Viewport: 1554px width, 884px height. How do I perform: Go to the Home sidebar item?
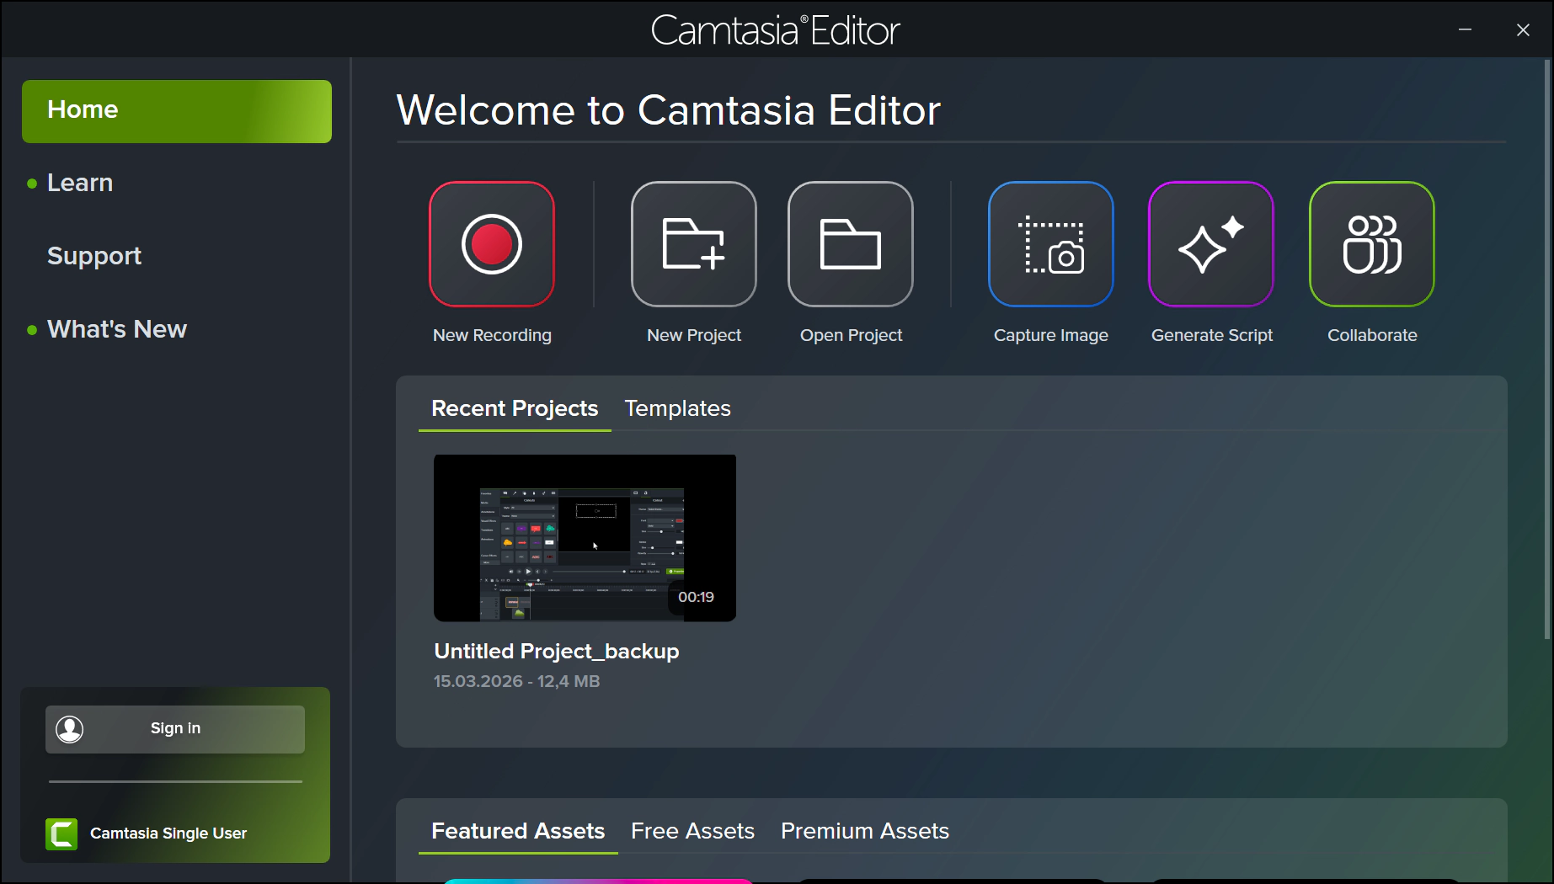point(177,111)
